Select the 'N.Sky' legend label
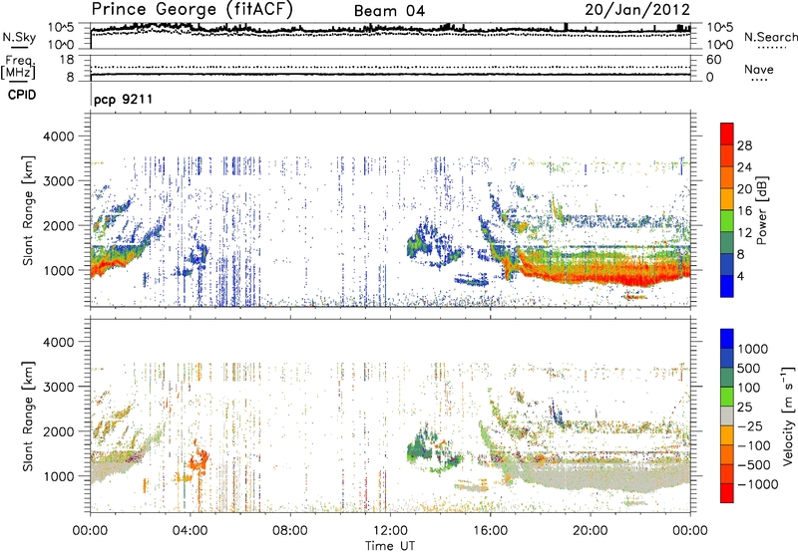The image size is (798, 552). (x=19, y=37)
